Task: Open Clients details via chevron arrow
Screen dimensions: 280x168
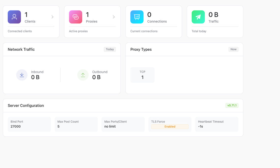Action: [52, 17]
